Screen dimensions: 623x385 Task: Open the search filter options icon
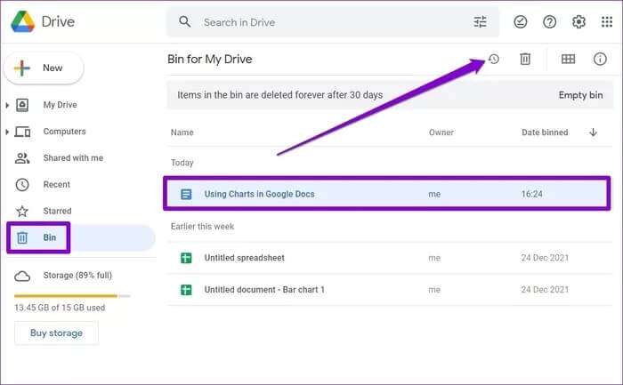pyautogui.click(x=480, y=22)
